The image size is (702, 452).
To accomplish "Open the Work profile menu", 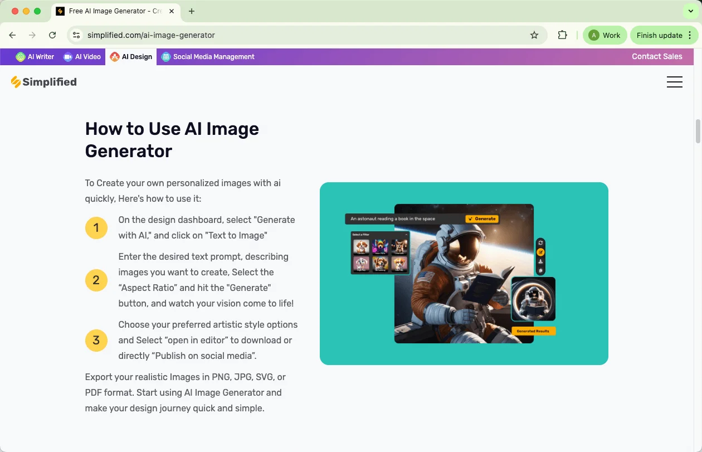I will [604, 35].
